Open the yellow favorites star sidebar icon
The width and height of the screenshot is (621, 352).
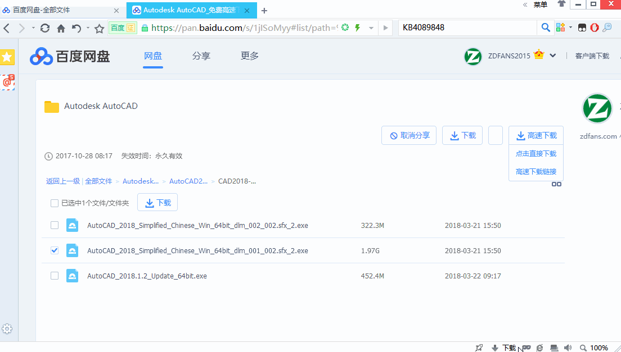pyautogui.click(x=7, y=57)
